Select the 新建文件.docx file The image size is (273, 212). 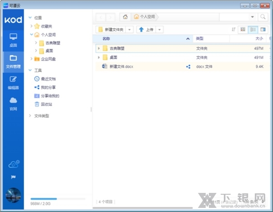click(x=183, y=66)
